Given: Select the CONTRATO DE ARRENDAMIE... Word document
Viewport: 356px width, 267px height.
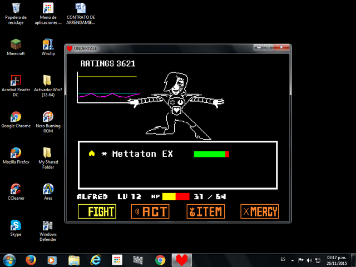Looking at the screenshot, I should (81, 13).
